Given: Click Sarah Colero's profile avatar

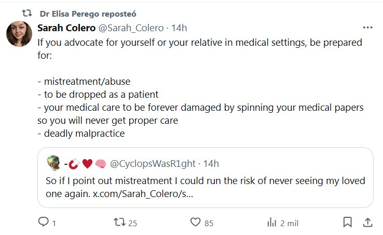Looking at the screenshot, I should pyautogui.click(x=20, y=35).
